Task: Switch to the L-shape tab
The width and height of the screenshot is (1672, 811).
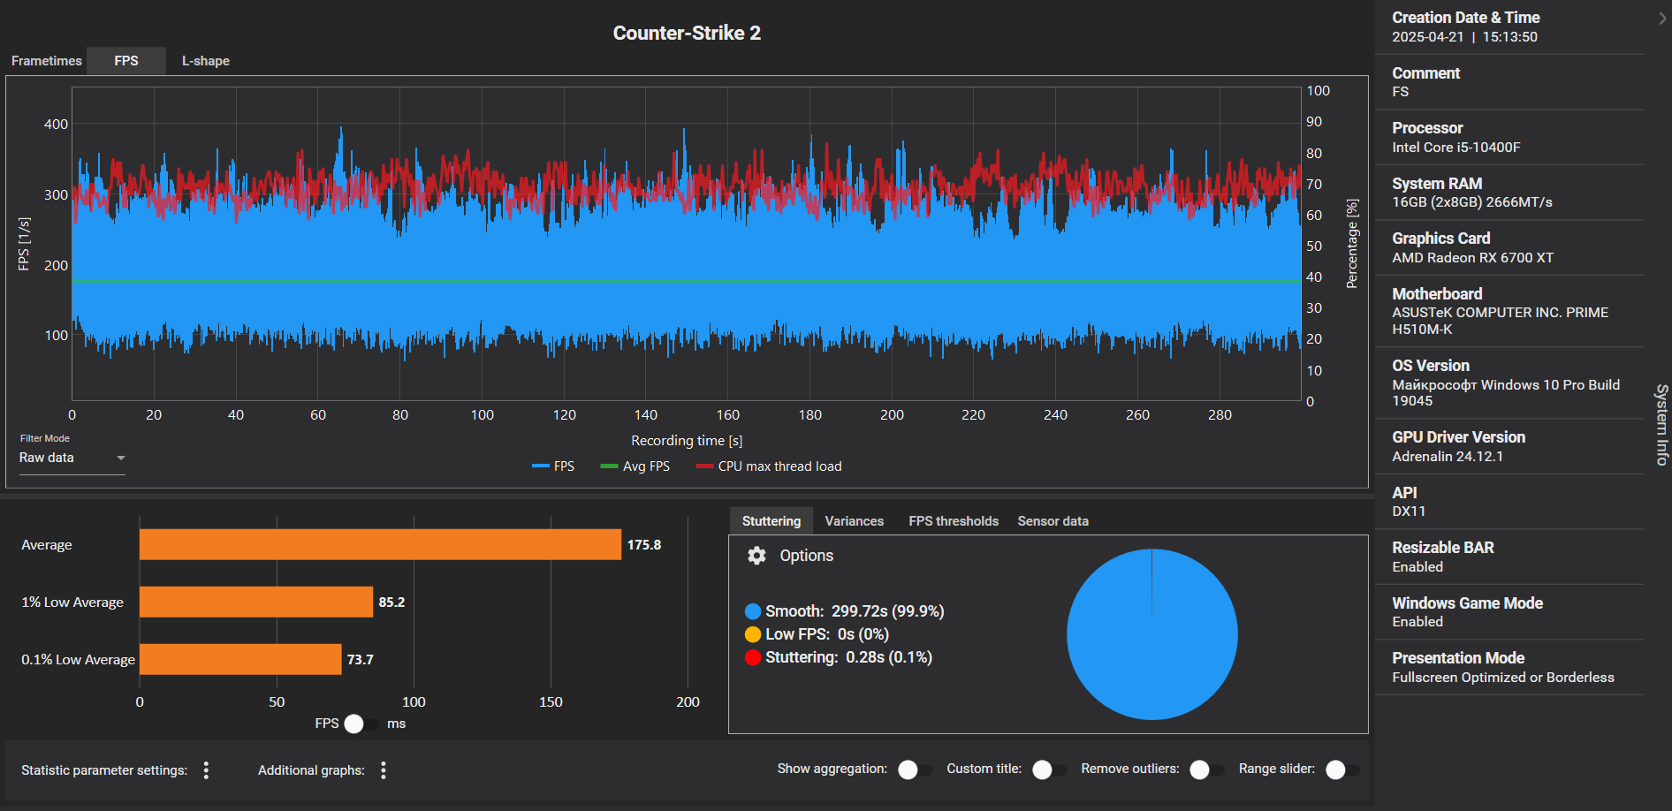Action: [206, 61]
